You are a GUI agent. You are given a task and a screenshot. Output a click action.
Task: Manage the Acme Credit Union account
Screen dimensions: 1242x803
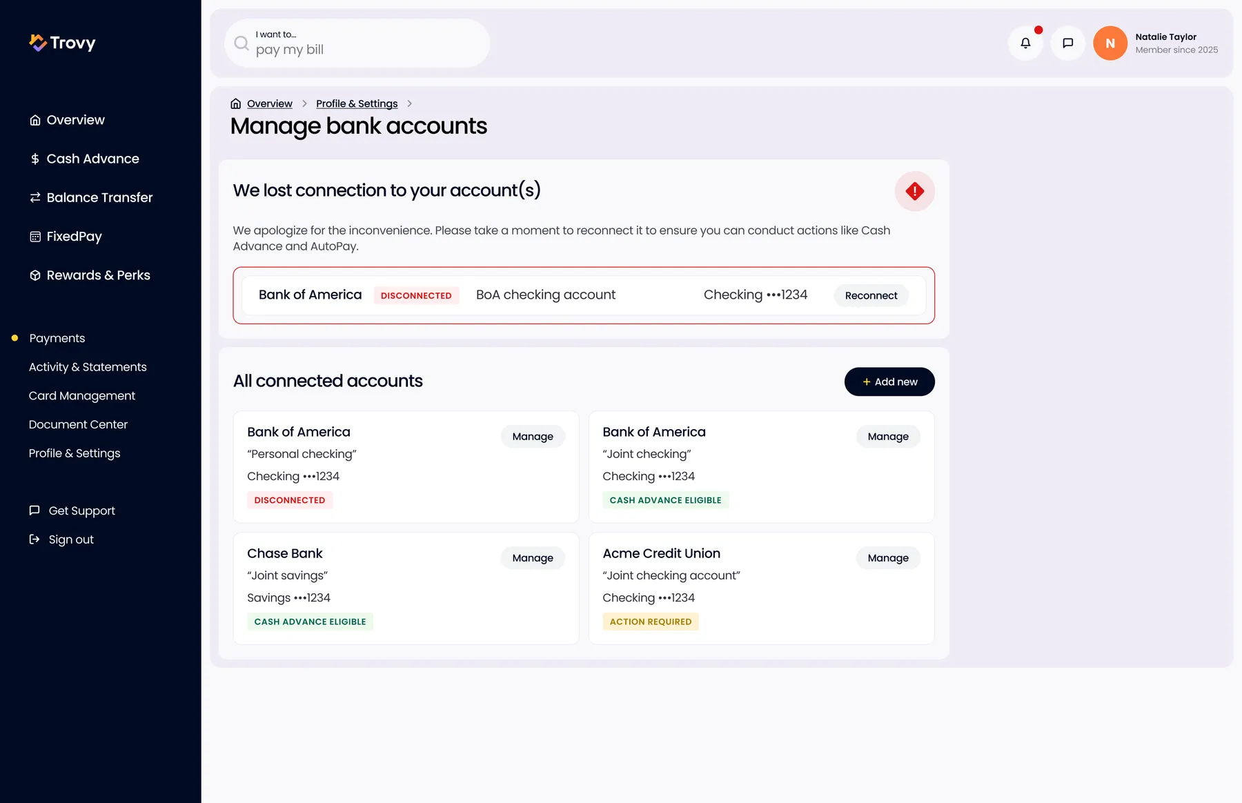888,558
